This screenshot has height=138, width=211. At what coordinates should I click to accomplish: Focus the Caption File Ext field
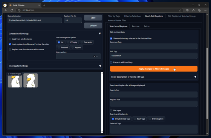(73, 20)
